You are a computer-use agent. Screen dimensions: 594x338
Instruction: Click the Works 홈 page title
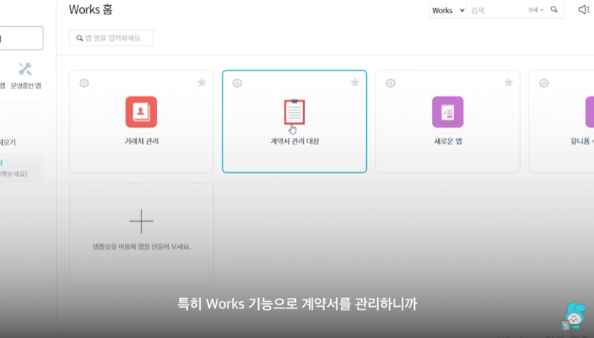[x=91, y=9]
